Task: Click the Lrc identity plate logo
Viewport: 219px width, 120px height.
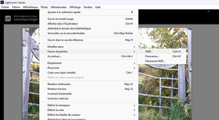Action: click(x=8, y=18)
